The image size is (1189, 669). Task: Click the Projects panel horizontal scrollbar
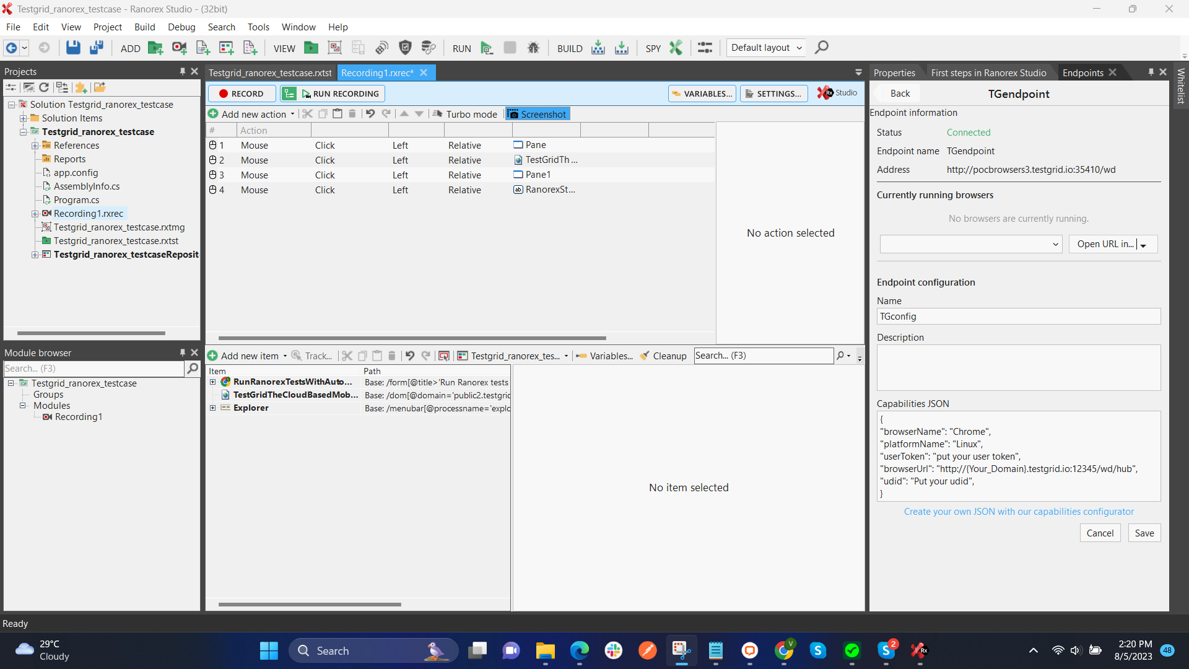(91, 333)
